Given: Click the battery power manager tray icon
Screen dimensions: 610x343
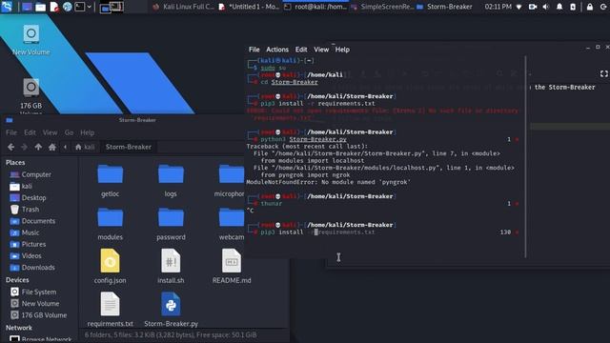Looking at the screenshot, I should pyautogui.click(x=573, y=7).
